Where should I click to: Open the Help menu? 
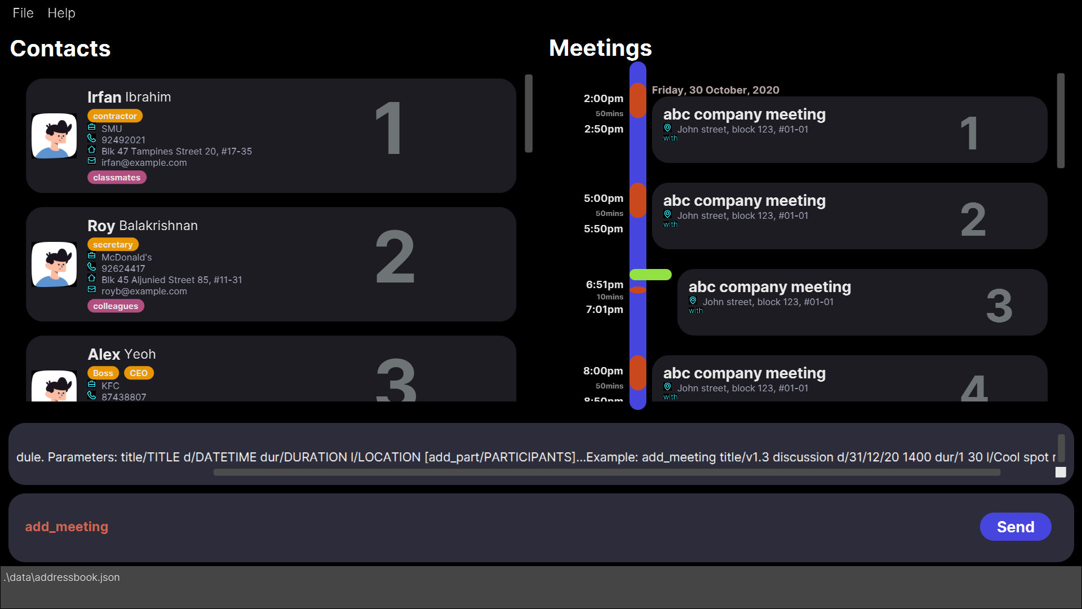(x=61, y=13)
